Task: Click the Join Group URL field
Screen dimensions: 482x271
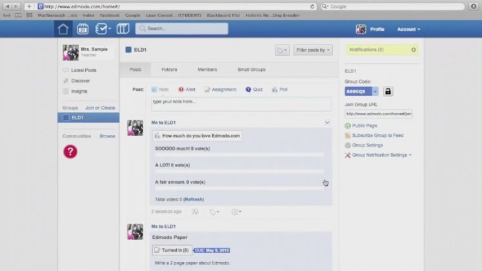Action: tap(379, 114)
